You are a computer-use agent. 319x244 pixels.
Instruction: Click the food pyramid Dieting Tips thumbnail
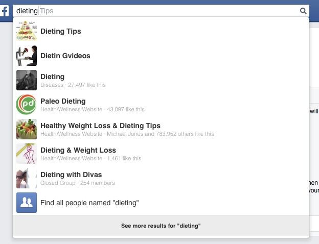[x=27, y=31]
